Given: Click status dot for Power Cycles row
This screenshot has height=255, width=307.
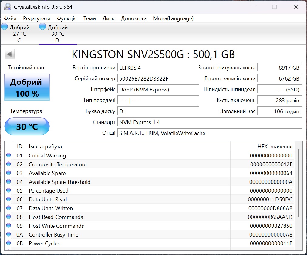Looking at the screenshot, I should [8, 243].
